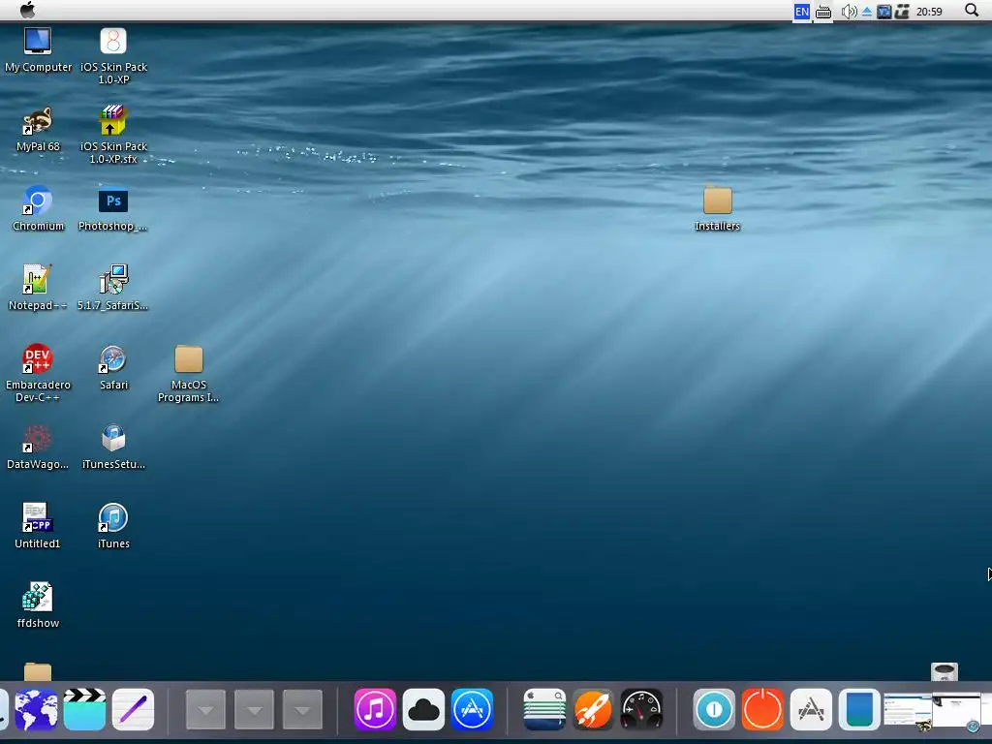The image size is (992, 744).
Task: Select the partially hidden folder above dock
Action: (38, 672)
